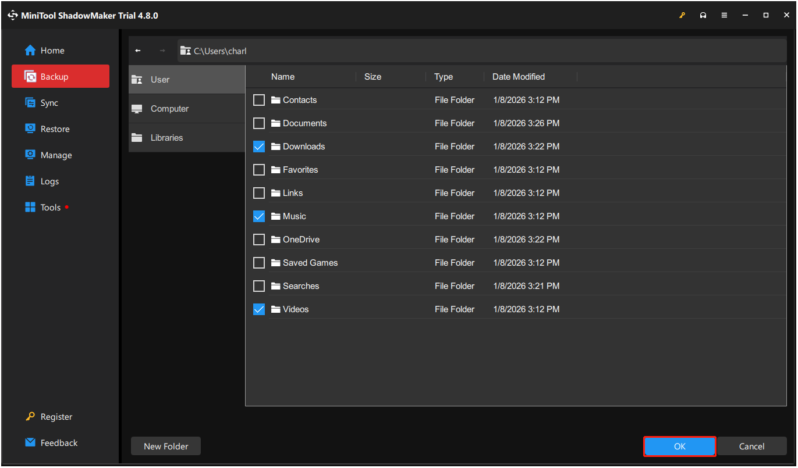
Task: Open the Register page
Action: coord(56,416)
